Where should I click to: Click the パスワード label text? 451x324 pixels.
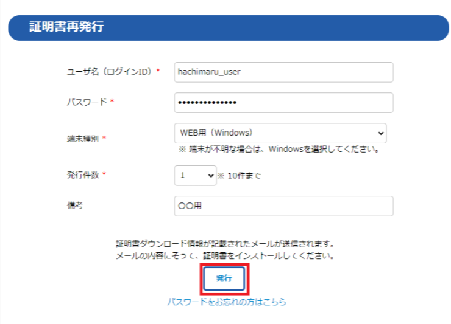click(86, 102)
